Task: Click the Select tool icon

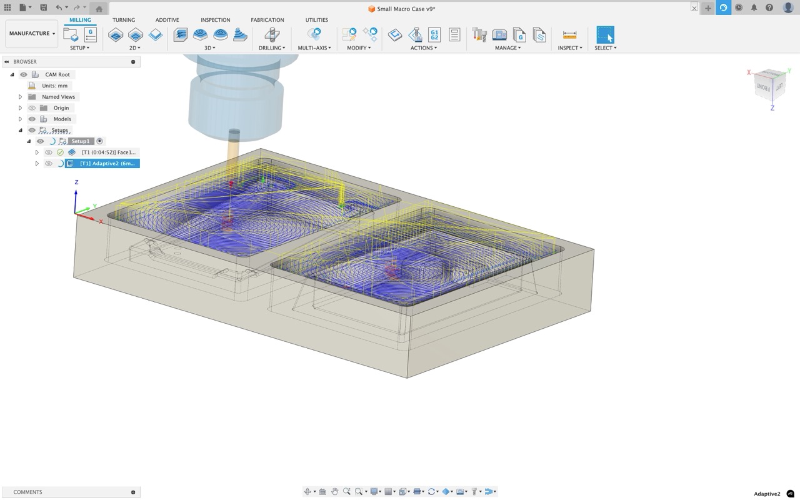Action: point(605,35)
